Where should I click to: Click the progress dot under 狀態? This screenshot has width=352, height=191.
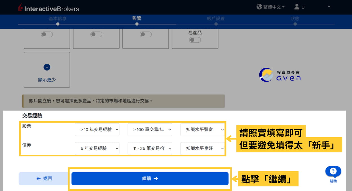coord(295,24)
